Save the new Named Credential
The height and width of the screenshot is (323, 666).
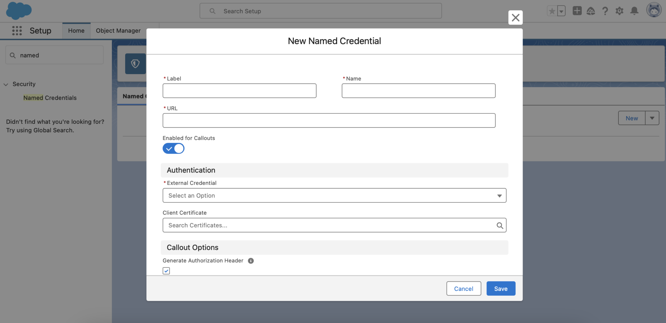pos(500,288)
